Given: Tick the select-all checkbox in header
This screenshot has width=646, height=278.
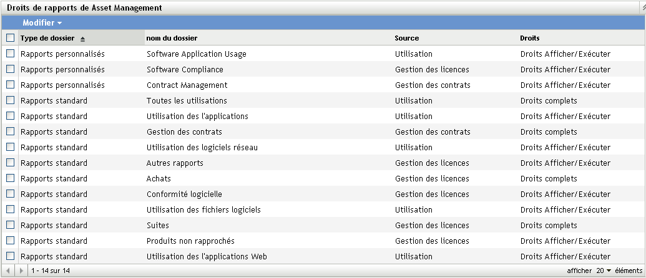Looking at the screenshot, I should click(10, 38).
